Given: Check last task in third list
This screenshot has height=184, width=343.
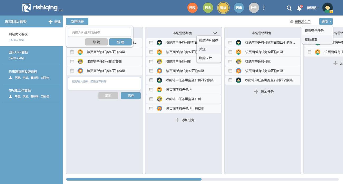Looking at the screenshot, I should coord(230,80).
